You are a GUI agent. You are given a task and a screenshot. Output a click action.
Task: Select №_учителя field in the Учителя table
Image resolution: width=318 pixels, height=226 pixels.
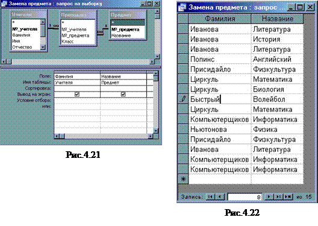25,29
